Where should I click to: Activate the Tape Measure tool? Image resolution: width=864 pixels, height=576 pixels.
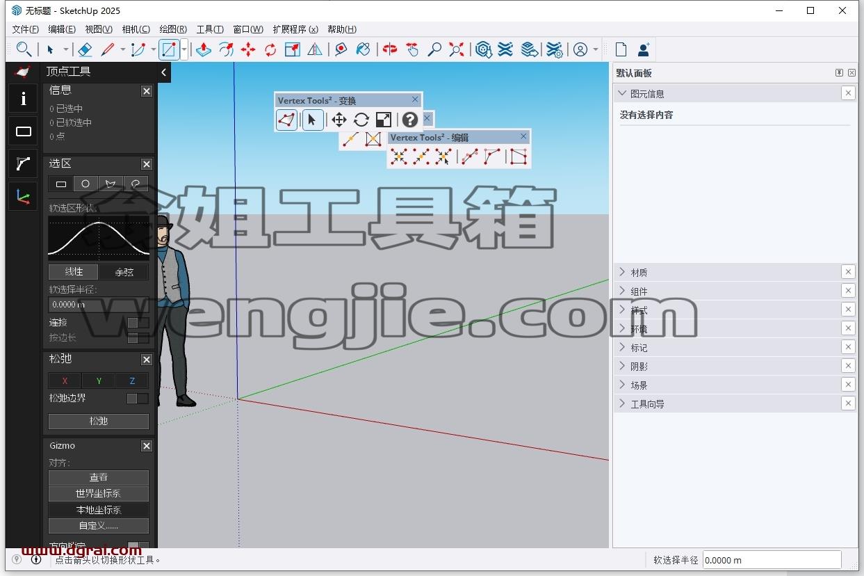[x=341, y=49]
